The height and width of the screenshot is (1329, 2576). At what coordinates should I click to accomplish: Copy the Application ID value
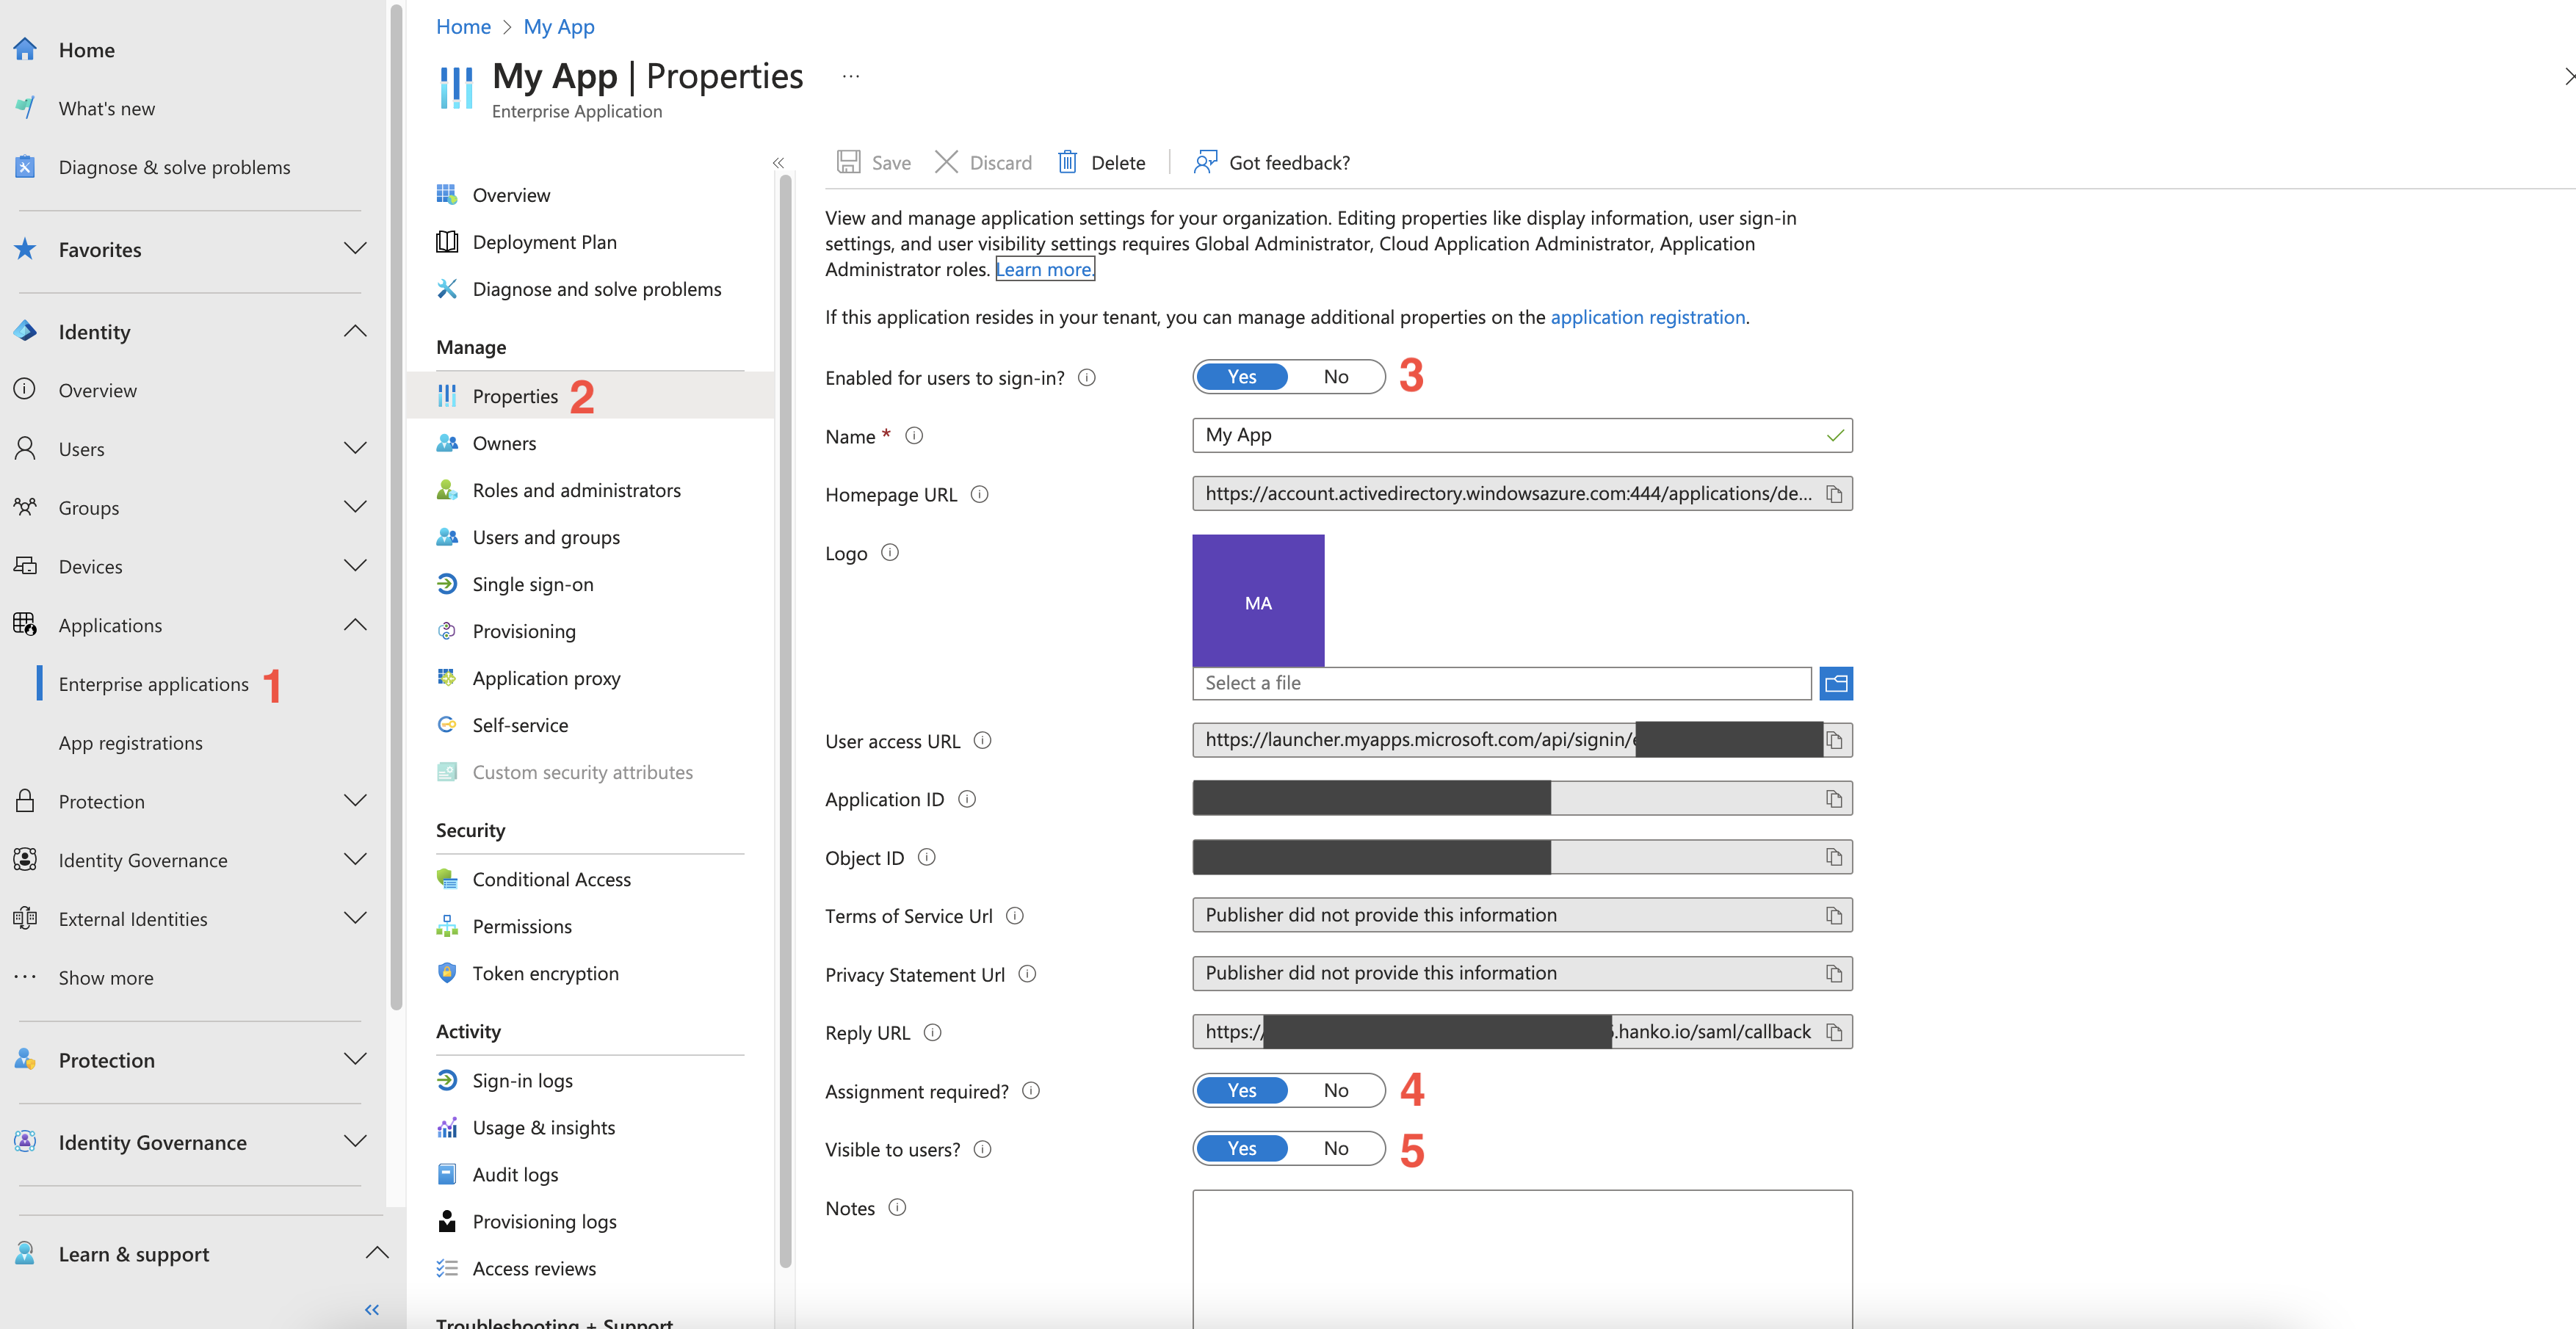(1833, 799)
